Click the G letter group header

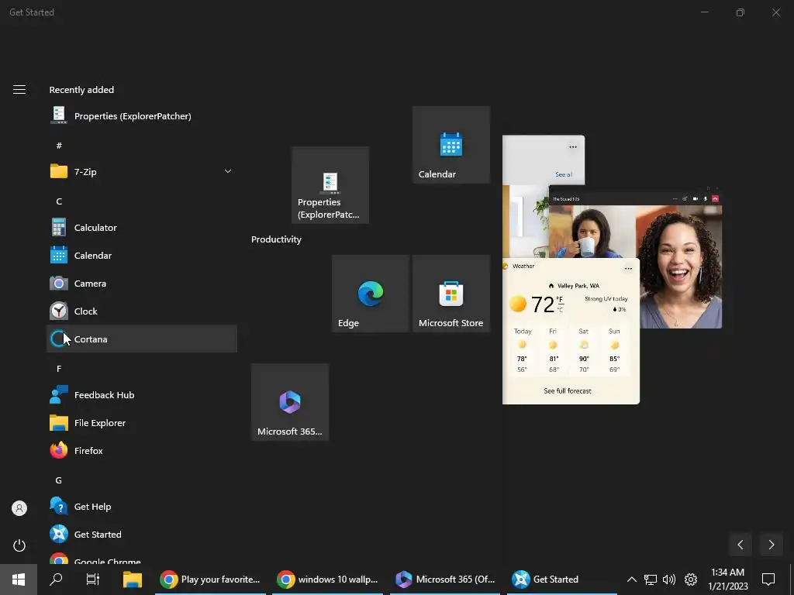point(59,480)
